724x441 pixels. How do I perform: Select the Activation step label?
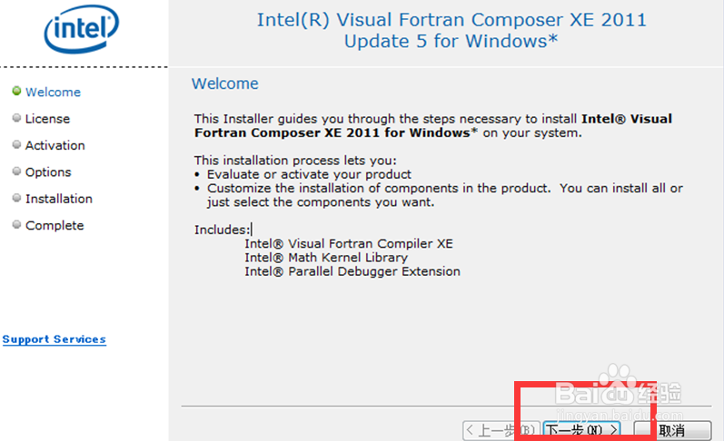[55, 145]
